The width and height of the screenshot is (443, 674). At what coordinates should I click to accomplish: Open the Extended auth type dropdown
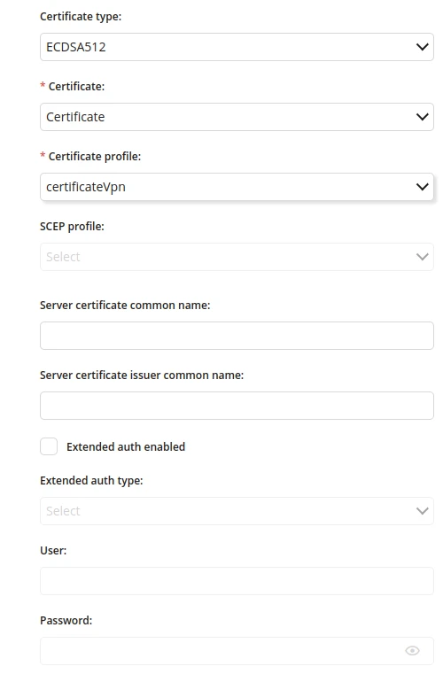pos(237,511)
